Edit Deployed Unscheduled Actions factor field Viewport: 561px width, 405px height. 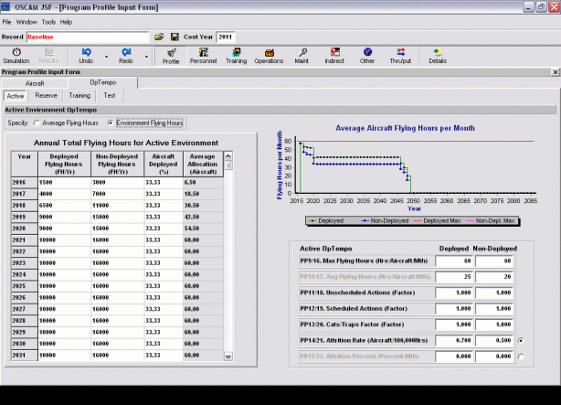pos(454,293)
